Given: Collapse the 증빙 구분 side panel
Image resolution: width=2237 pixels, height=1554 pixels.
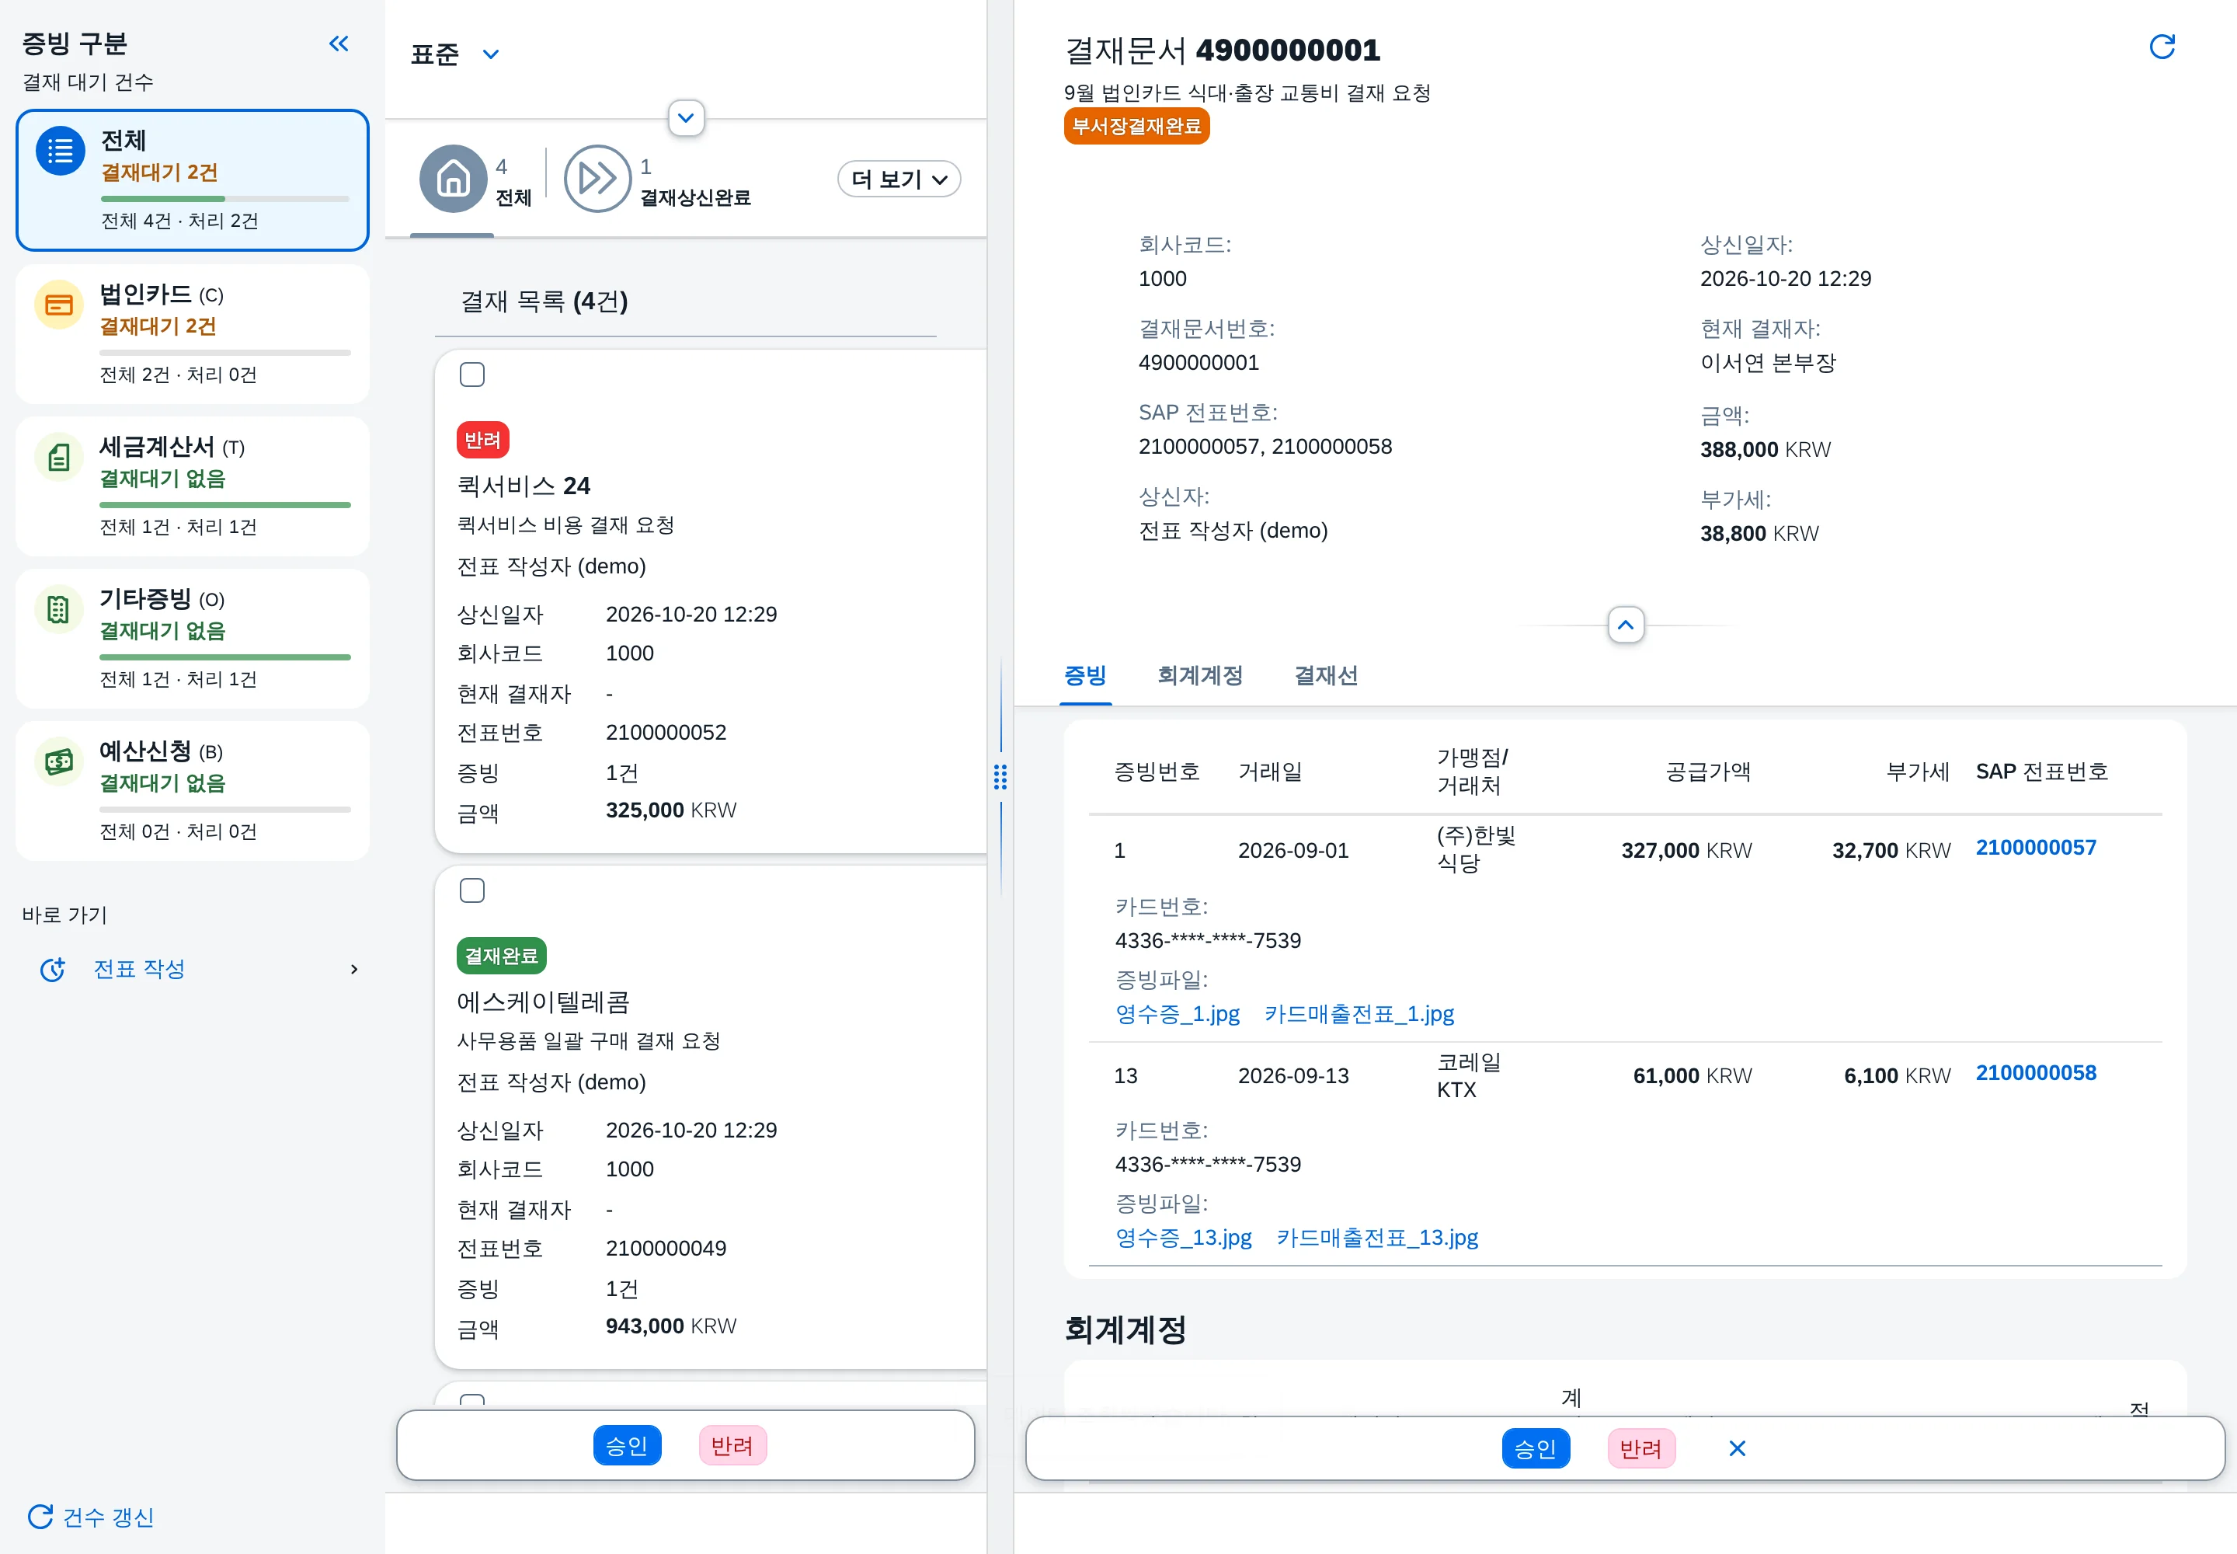Looking at the screenshot, I should coord(339,44).
